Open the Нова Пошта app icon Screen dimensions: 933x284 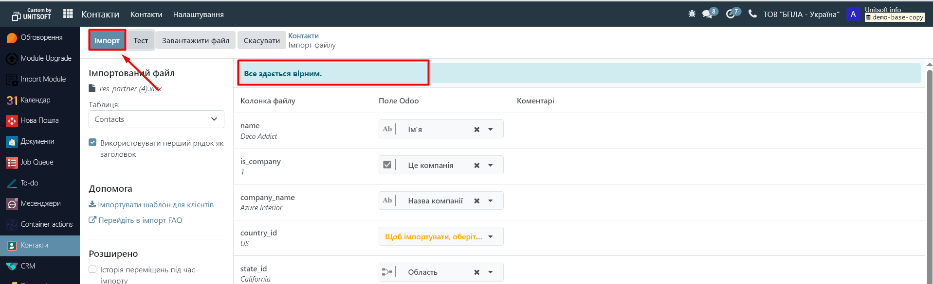12,120
